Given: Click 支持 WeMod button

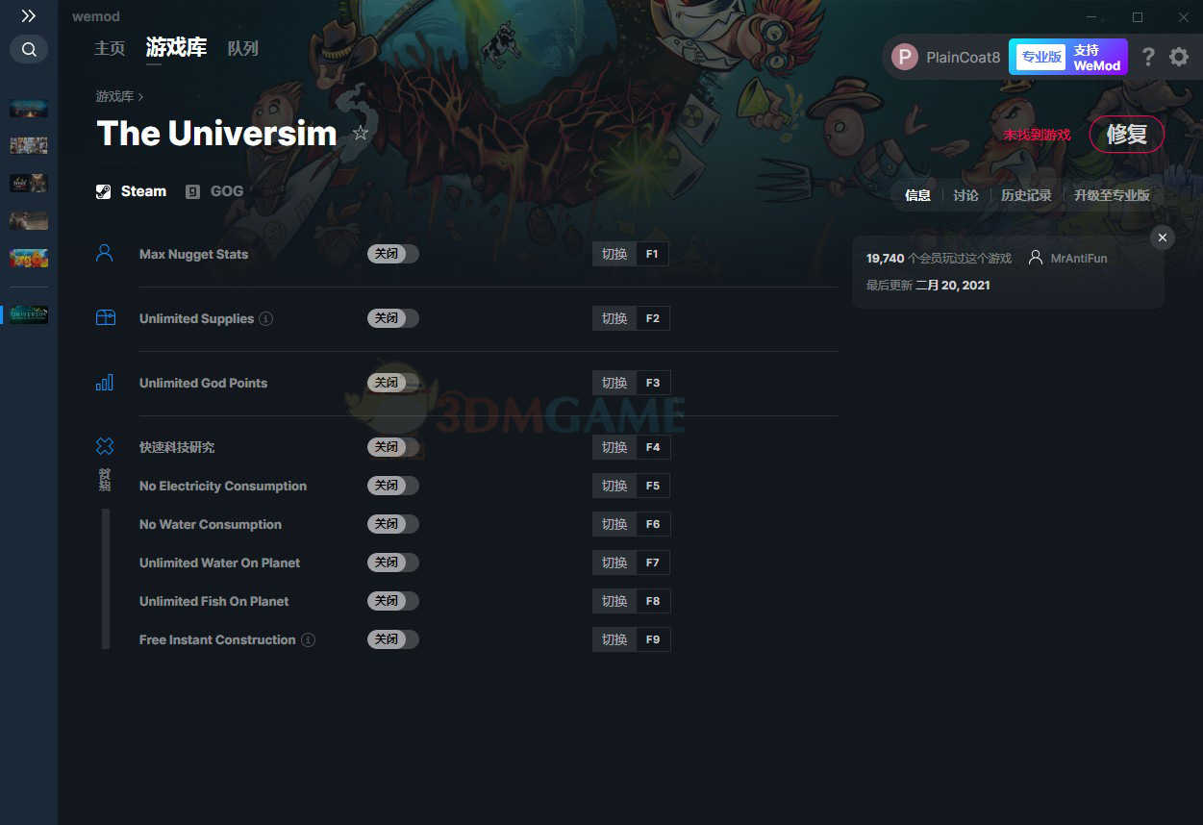Looking at the screenshot, I should coord(1097,58).
